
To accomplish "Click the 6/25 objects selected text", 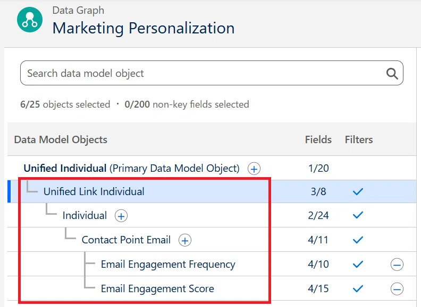I will coord(65,104).
